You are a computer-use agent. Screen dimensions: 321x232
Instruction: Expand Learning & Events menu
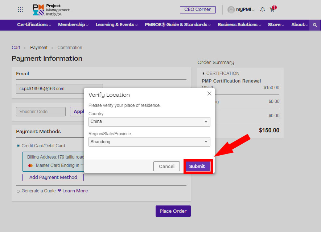117,25
